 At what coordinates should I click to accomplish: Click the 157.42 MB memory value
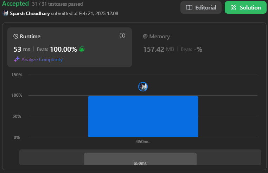click(x=158, y=49)
